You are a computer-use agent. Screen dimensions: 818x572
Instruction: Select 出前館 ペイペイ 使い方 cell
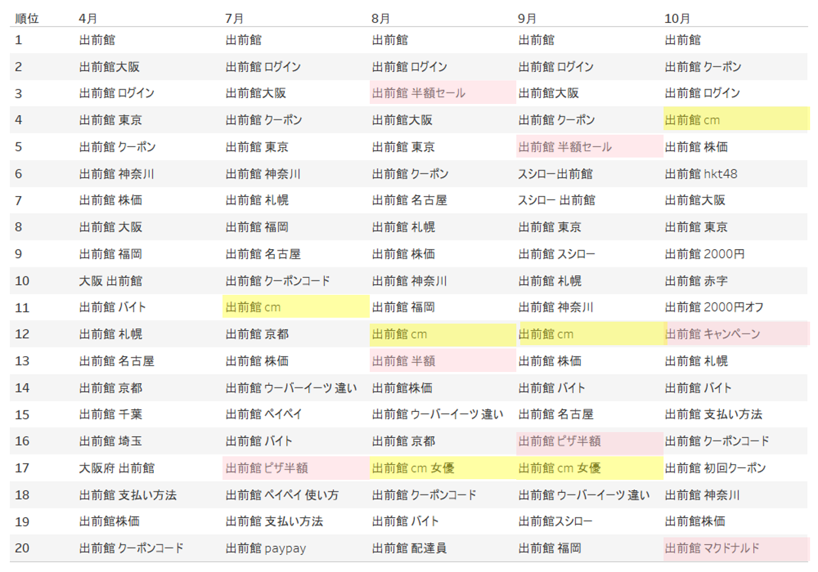pyautogui.click(x=282, y=495)
